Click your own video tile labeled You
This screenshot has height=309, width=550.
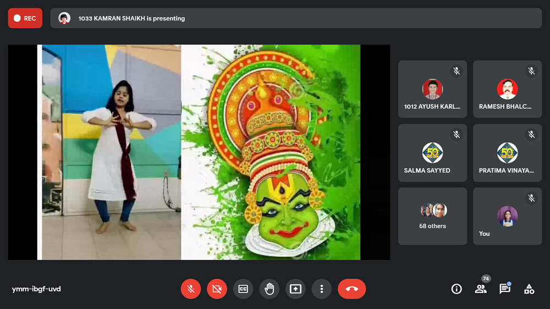507,216
